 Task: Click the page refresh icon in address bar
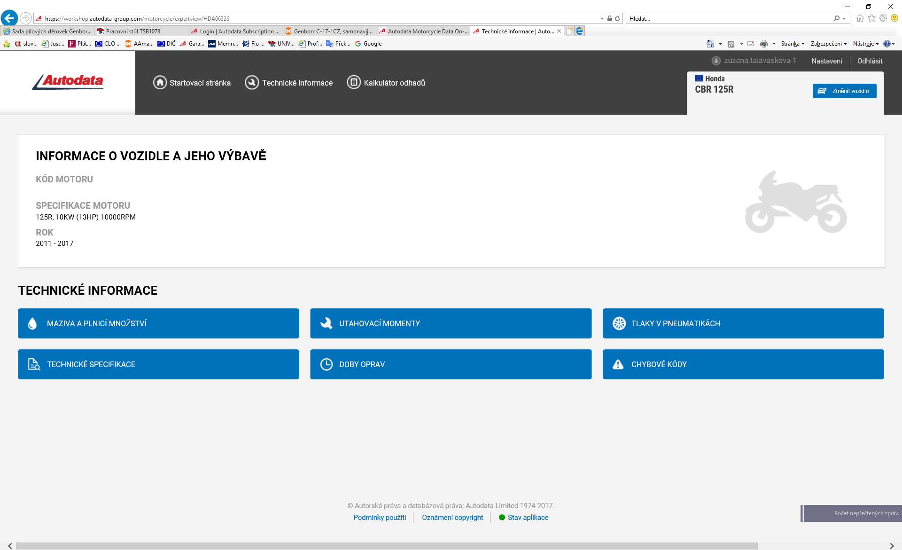point(617,18)
